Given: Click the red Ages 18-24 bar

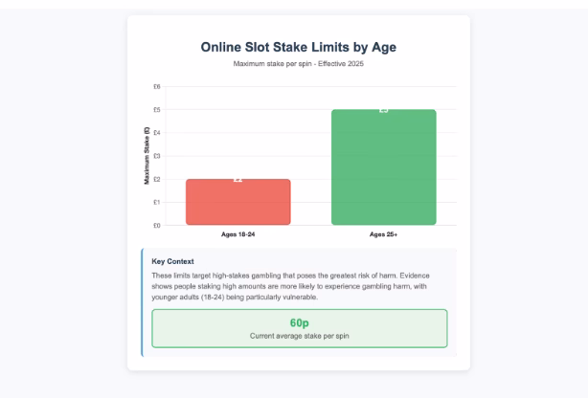Looking at the screenshot, I should (x=237, y=204).
